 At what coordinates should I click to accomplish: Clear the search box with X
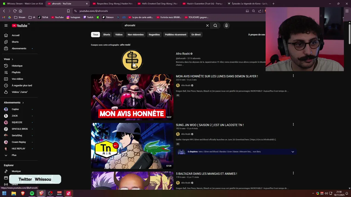(x=207, y=25)
